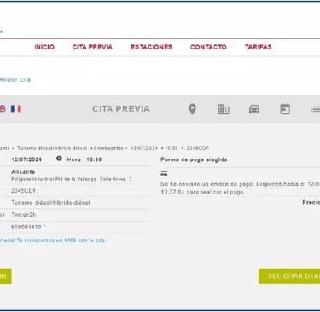
Task: Click the Turismo diésel breadcrumb entry
Action: (52, 148)
